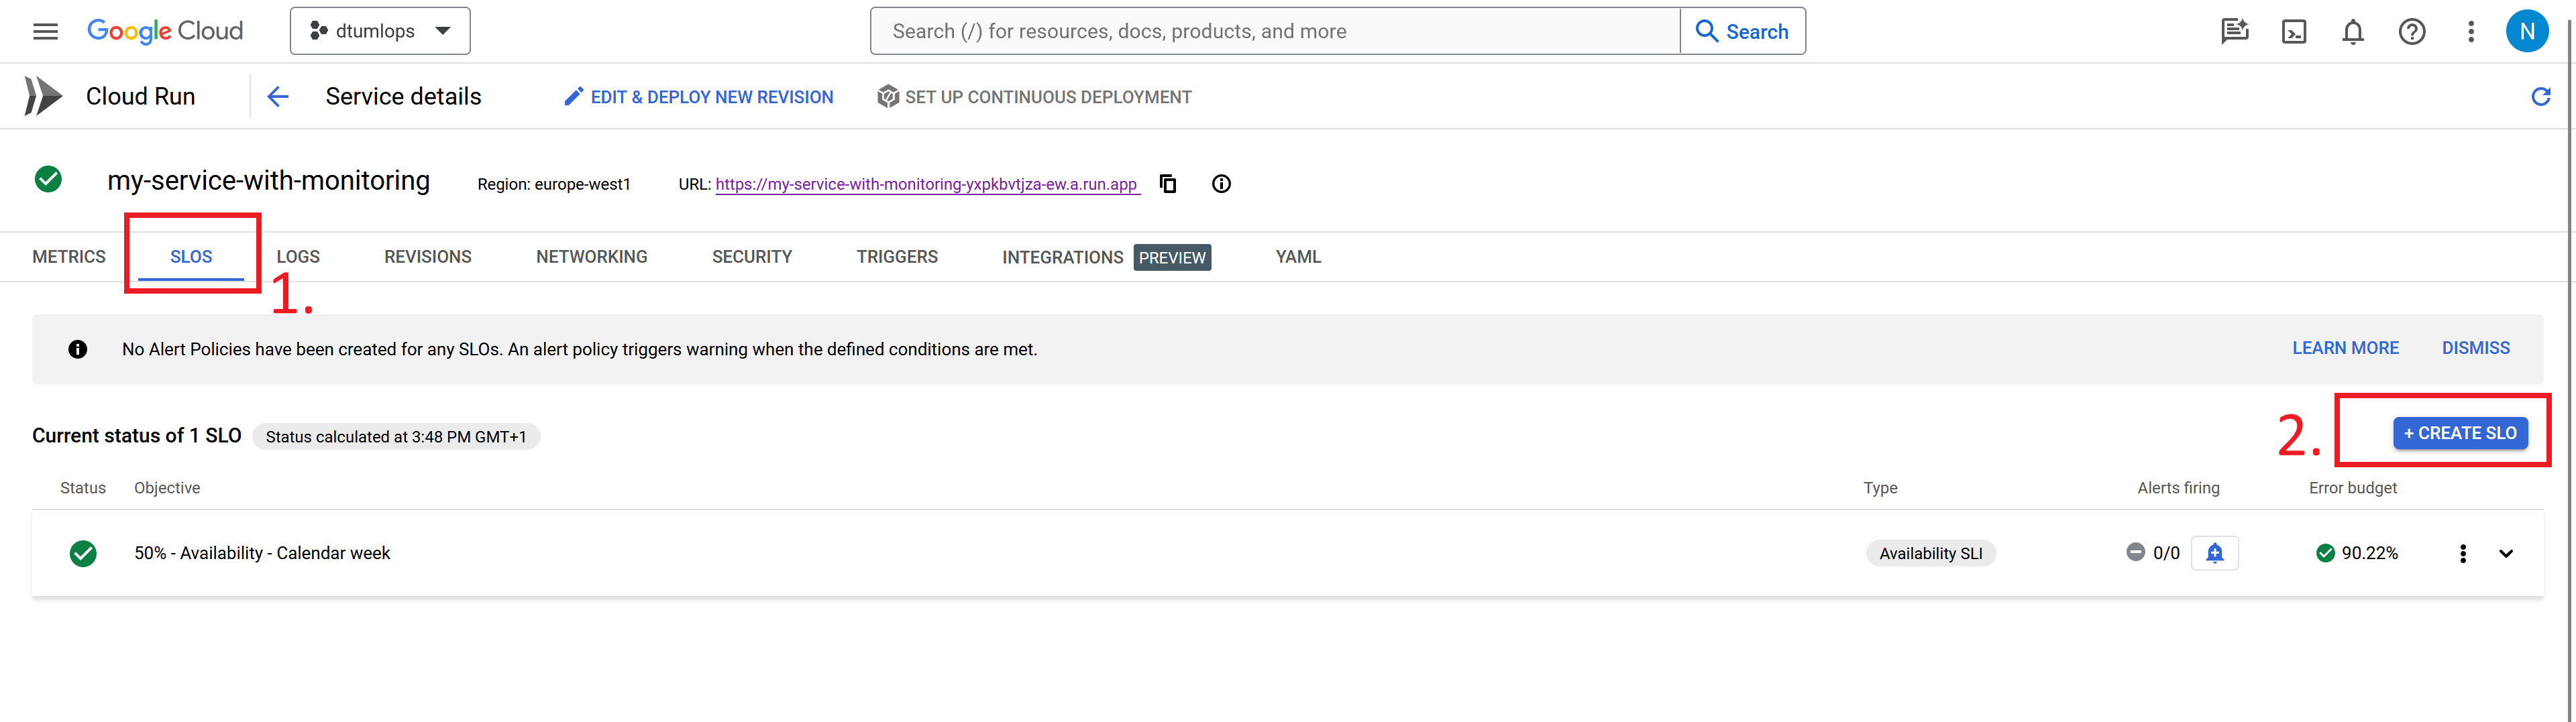Switch to the LOGS tab

[298, 257]
